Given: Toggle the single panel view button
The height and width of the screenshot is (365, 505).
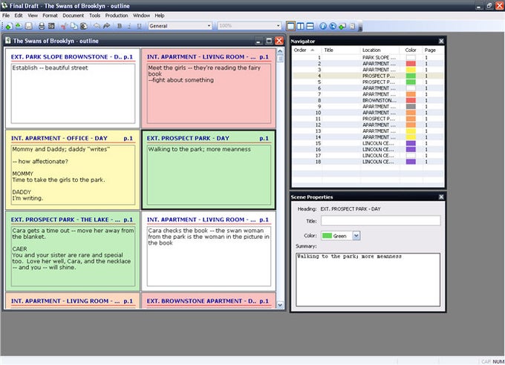Looking at the screenshot, I should tap(290, 26).
